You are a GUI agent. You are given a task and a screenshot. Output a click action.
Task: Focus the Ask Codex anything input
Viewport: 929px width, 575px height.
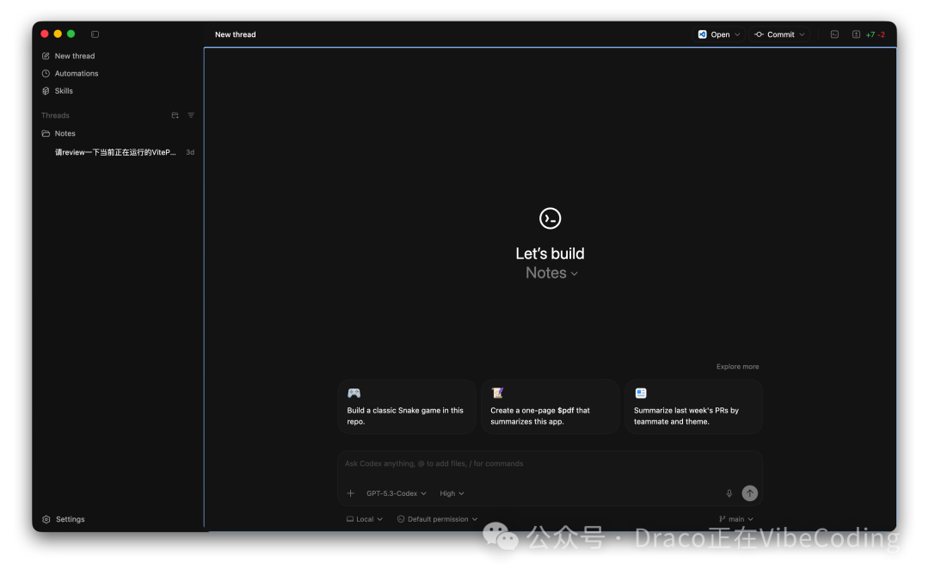[550, 463]
